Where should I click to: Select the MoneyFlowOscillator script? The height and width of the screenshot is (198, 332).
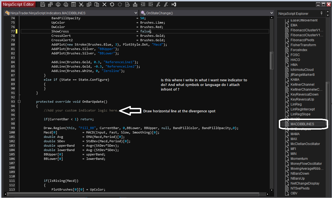(x=306, y=164)
